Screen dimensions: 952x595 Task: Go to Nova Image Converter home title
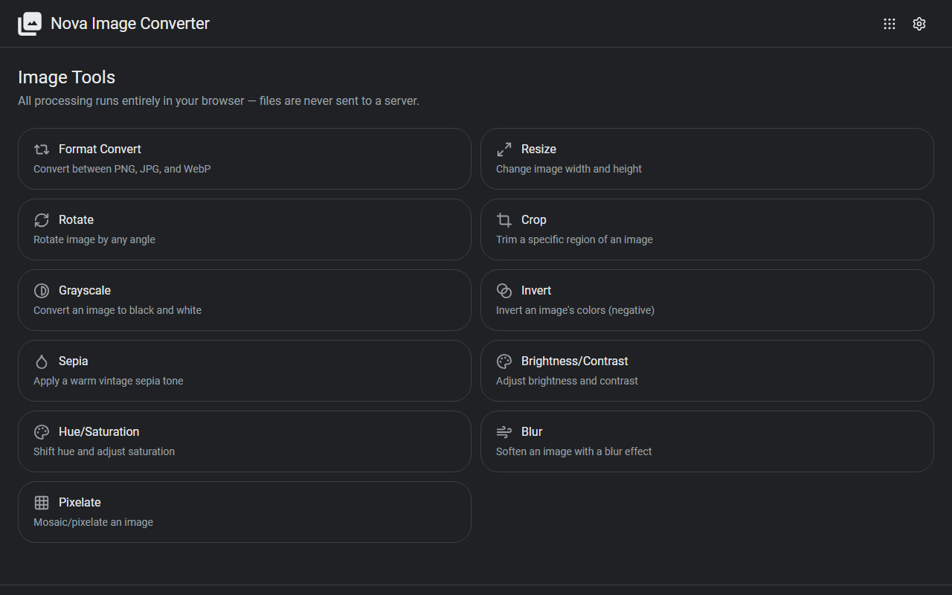[130, 24]
